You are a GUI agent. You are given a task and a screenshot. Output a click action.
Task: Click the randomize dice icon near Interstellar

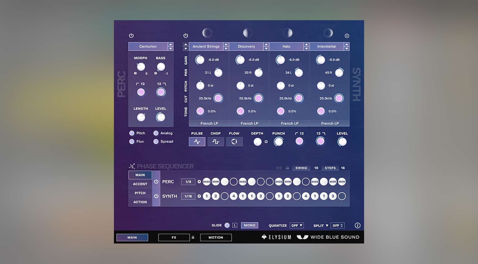(347, 36)
